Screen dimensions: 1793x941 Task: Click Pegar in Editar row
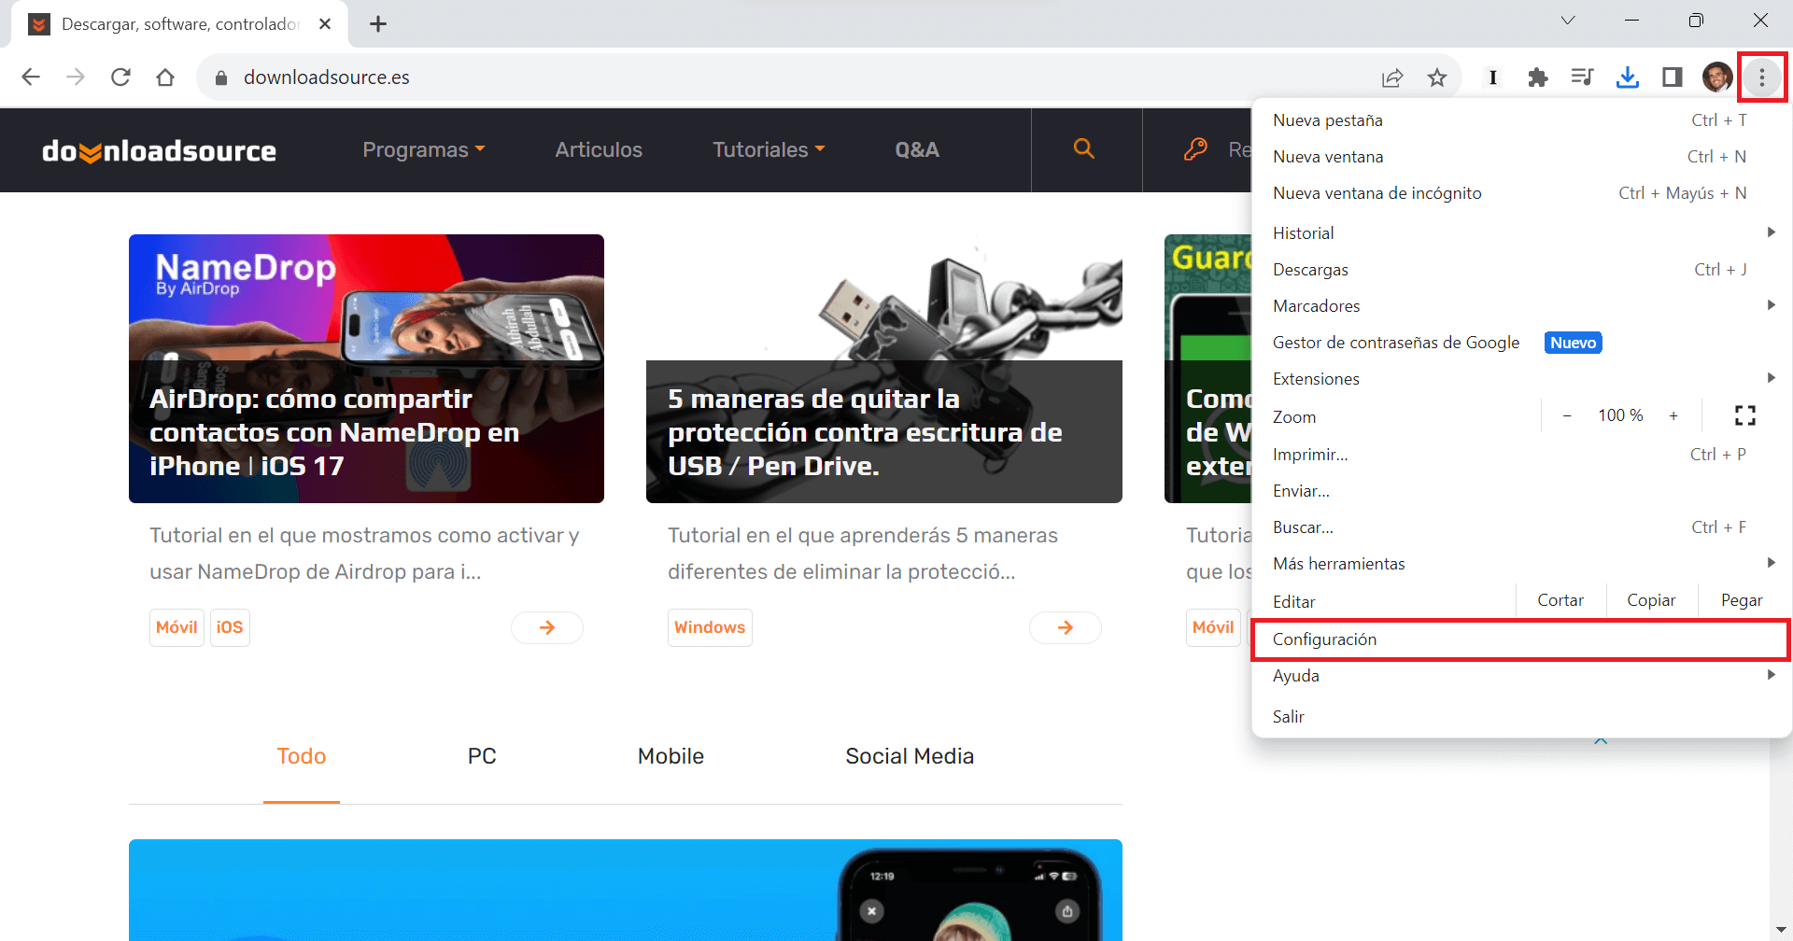coord(1742,600)
